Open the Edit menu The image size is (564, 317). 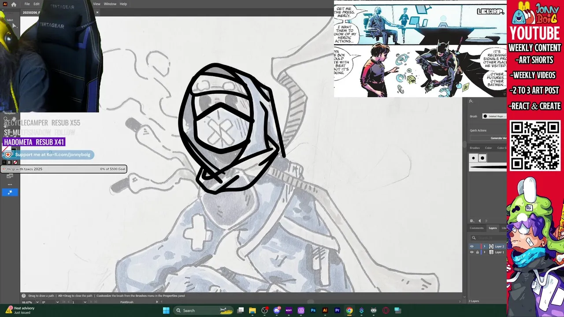37,4
